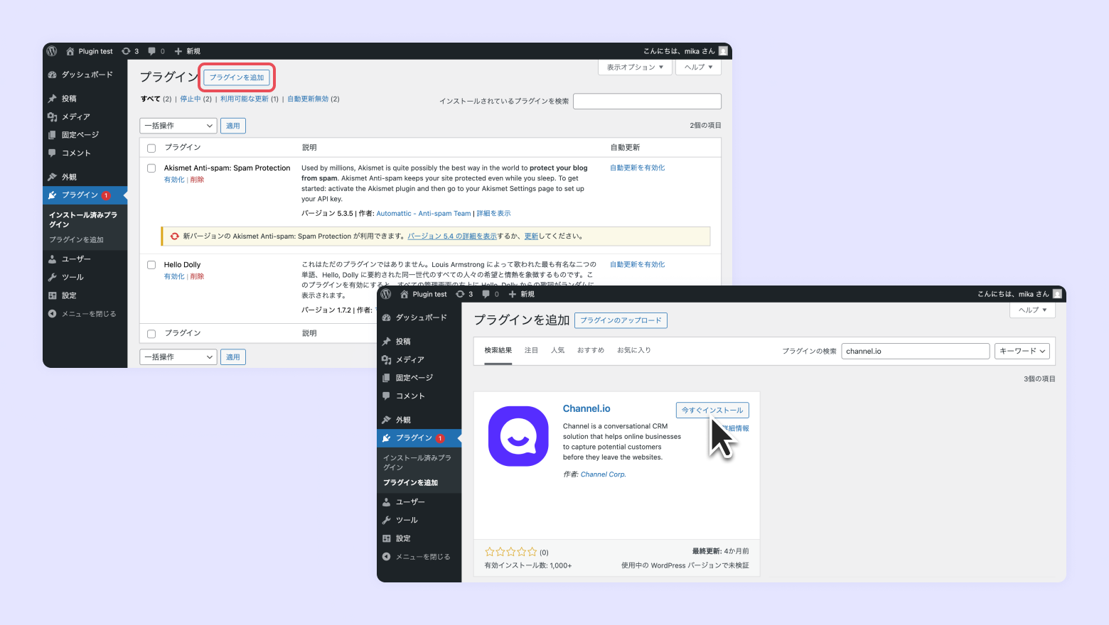This screenshot has height=625, width=1109.
Task: Click 削除 link under Hello Dolly
Action: coord(197,276)
